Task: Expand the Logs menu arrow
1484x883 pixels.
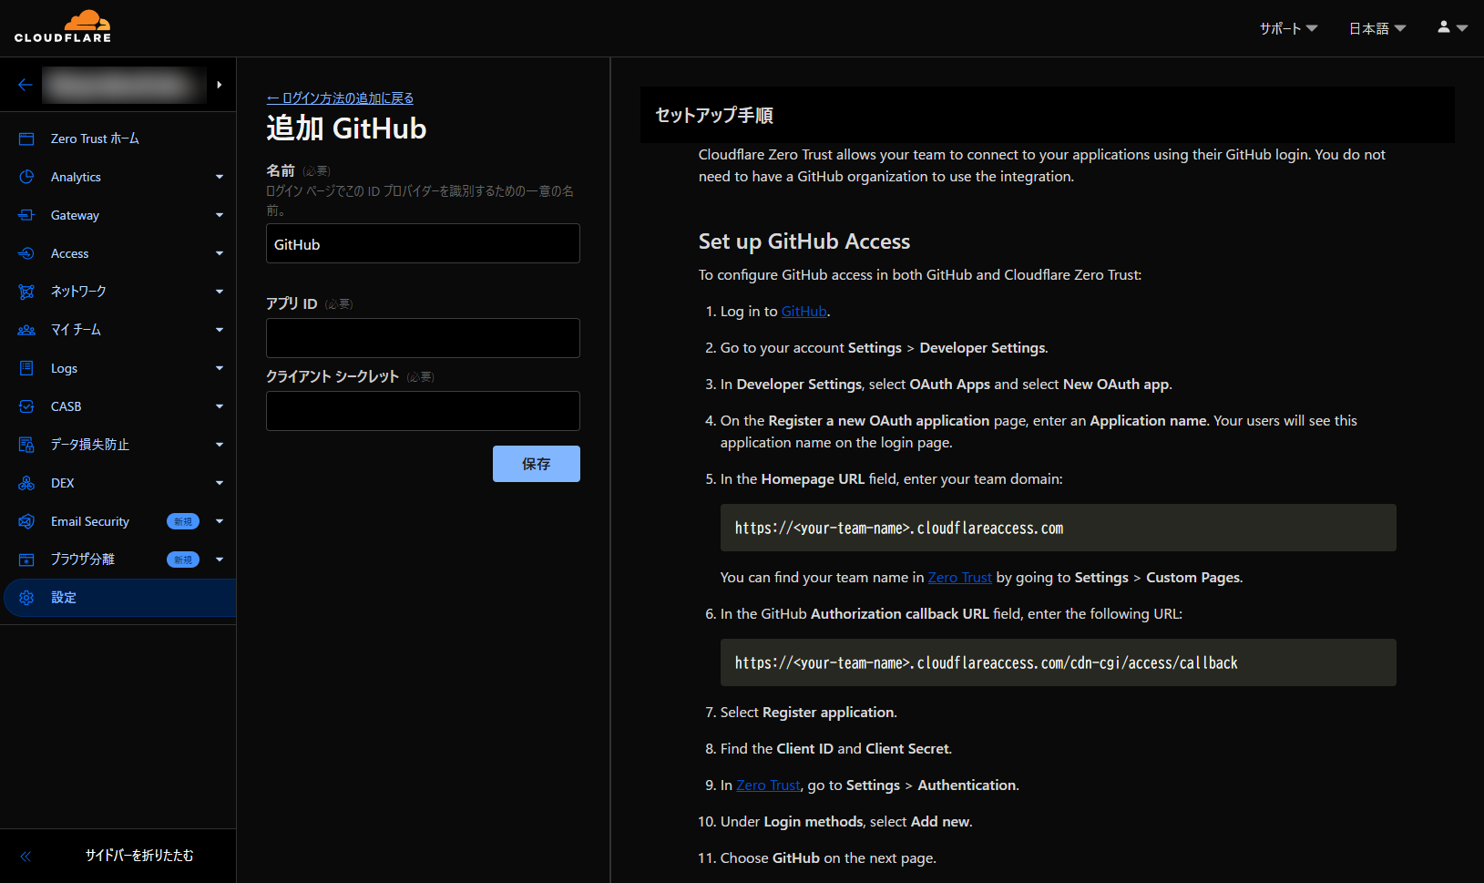Action: click(220, 368)
